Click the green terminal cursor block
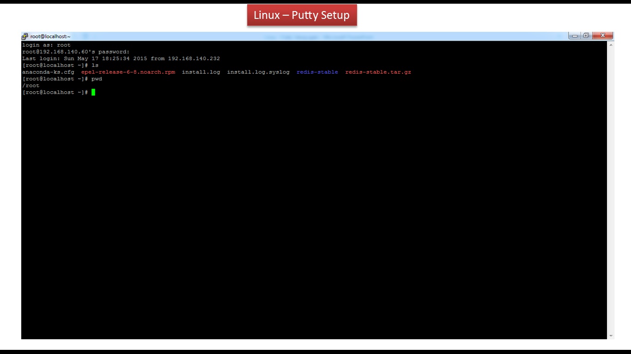Viewport: 631px width, 354px height. pyautogui.click(x=93, y=92)
